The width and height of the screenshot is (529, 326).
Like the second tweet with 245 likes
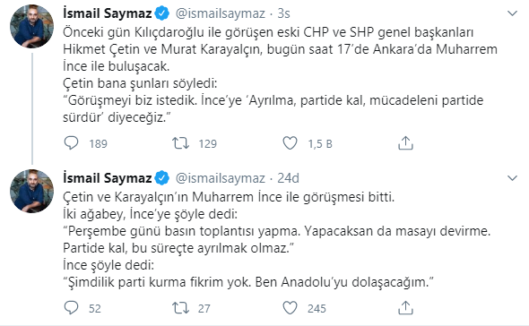tap(290, 308)
